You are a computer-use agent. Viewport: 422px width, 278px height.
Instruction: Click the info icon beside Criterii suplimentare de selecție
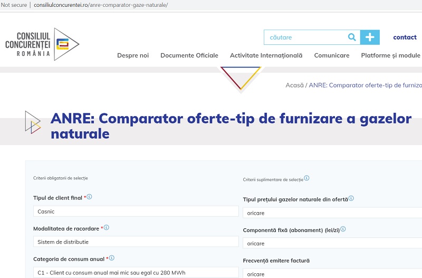tap(306, 178)
